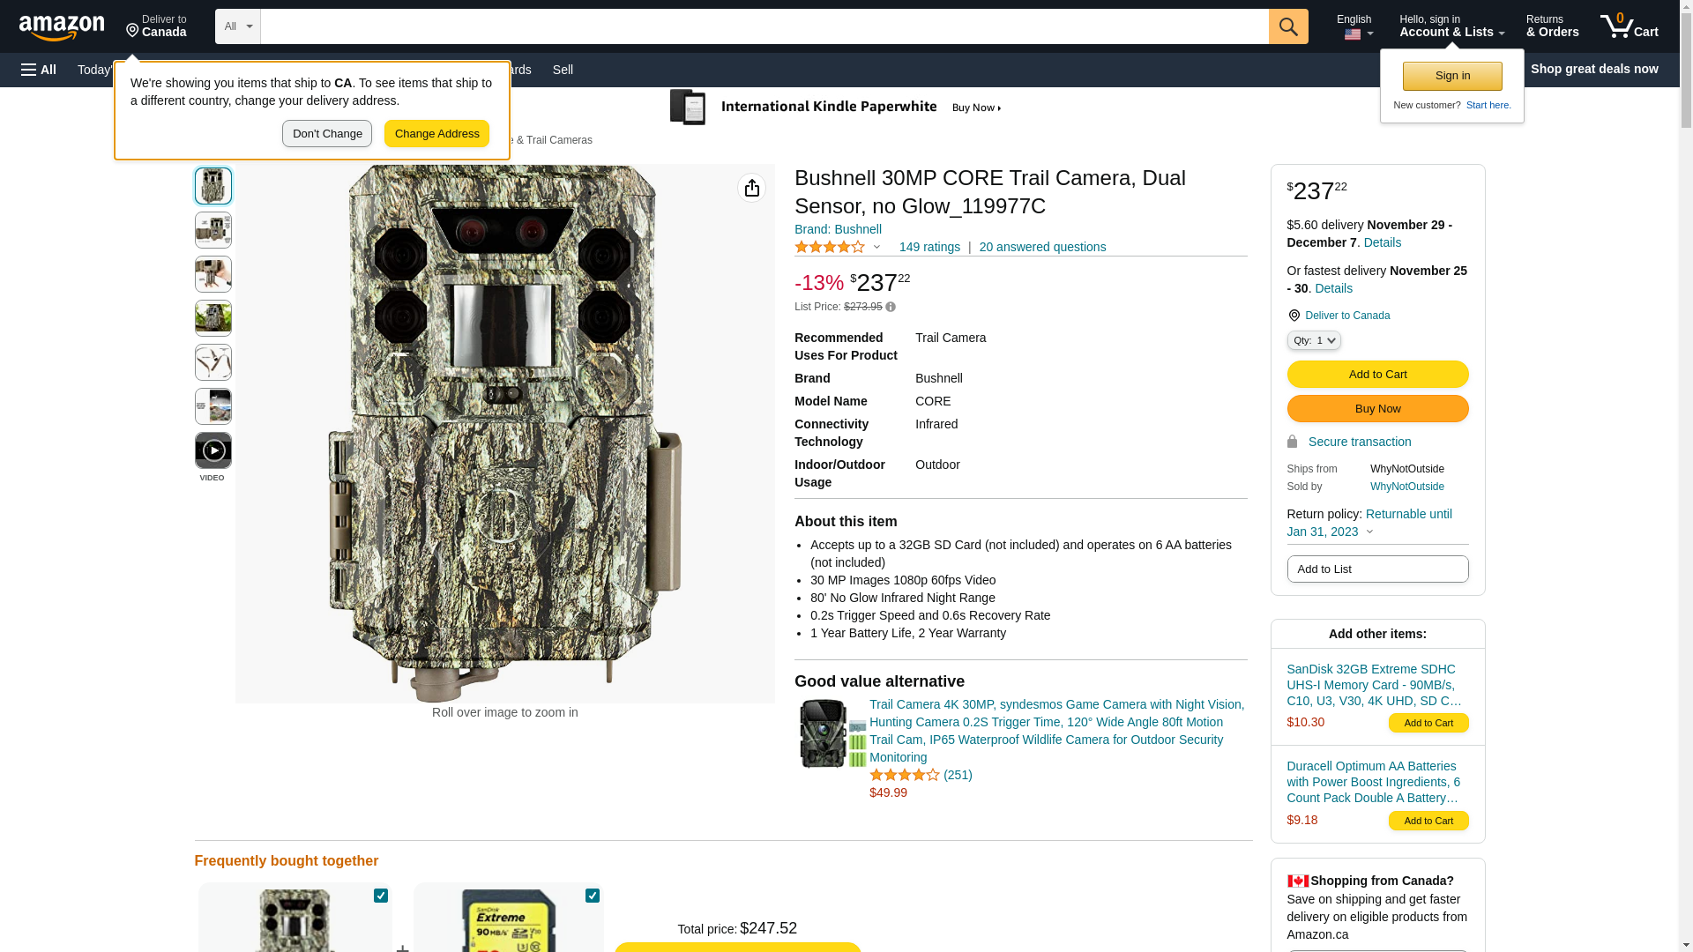Open Returns & Orders in the header
Screen dimensions: 1693x952
click(1552, 26)
